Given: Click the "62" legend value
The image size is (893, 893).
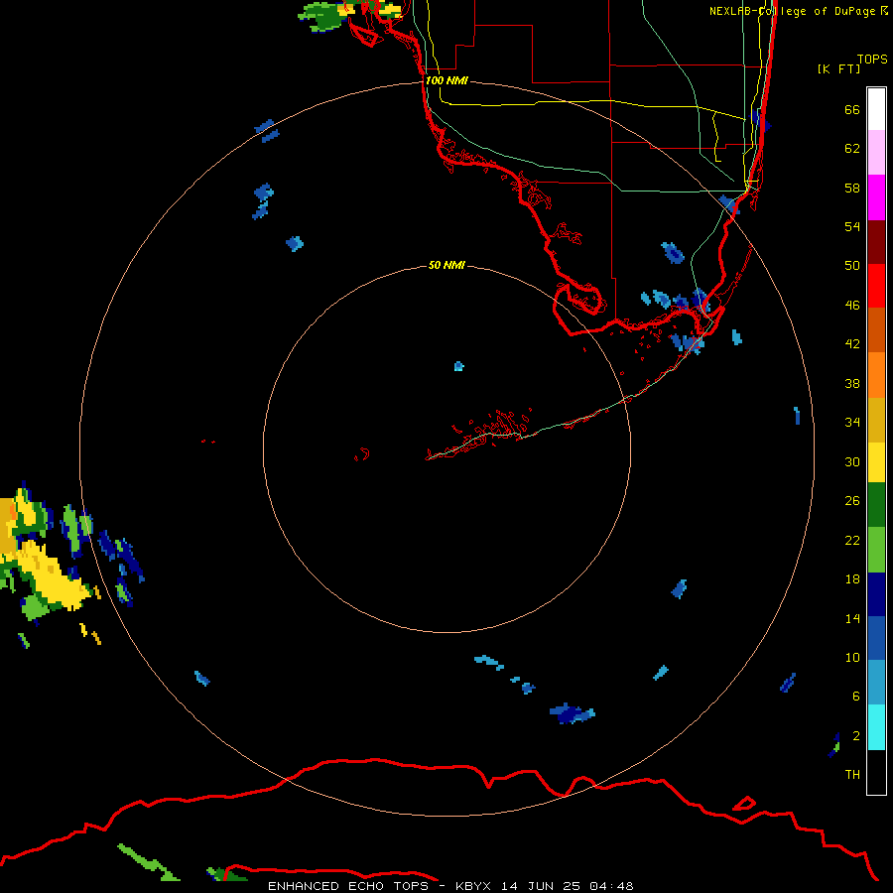Looking at the screenshot, I should coord(852,149).
